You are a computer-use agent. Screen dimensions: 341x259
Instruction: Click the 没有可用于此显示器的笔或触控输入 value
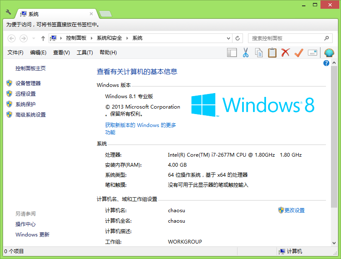coord(208,185)
